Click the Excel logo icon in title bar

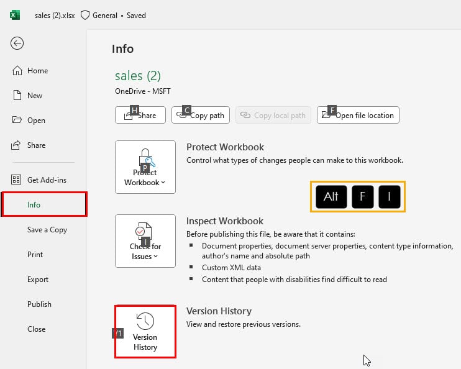14,15
